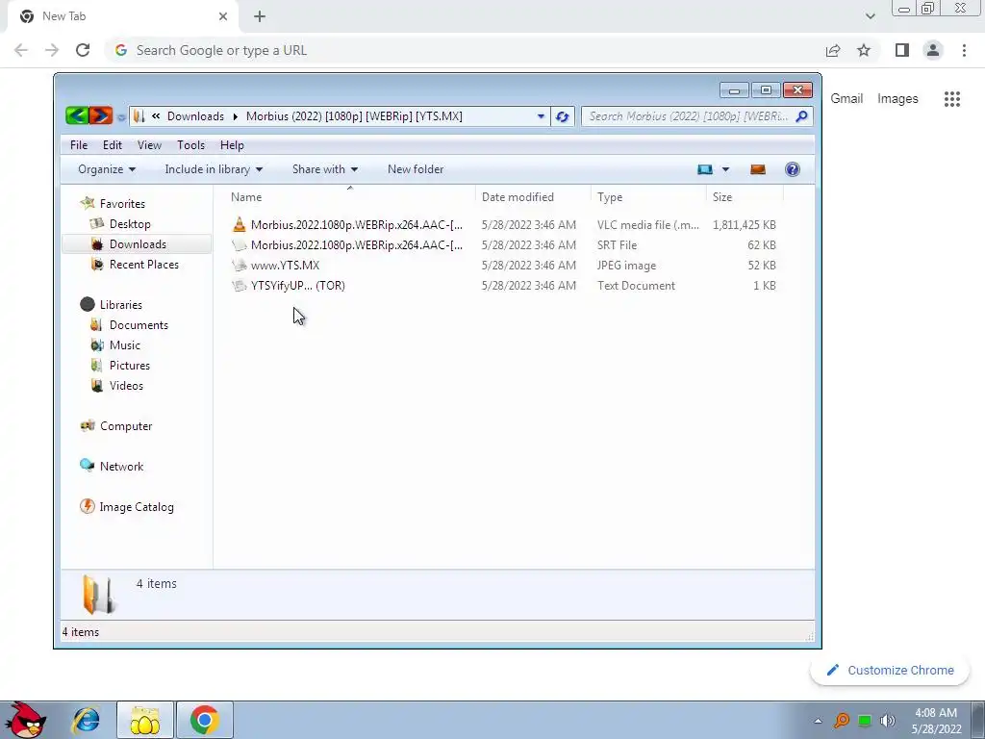Select Libraries in the navigation pane
This screenshot has width=985, height=739.
[x=120, y=305]
